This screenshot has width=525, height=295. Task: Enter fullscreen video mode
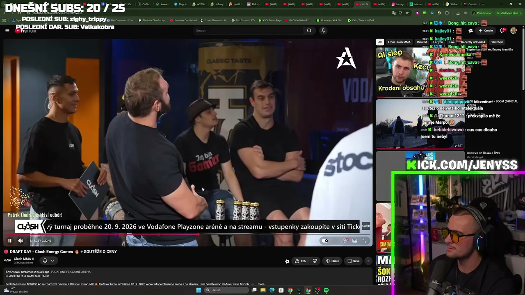click(x=364, y=241)
